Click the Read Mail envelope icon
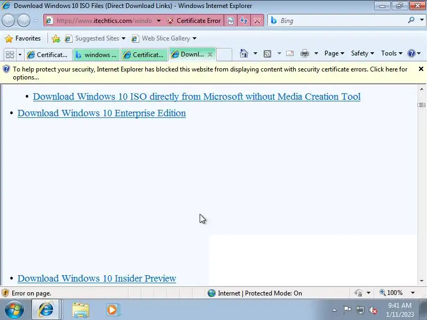427x320 pixels. pyautogui.click(x=290, y=53)
